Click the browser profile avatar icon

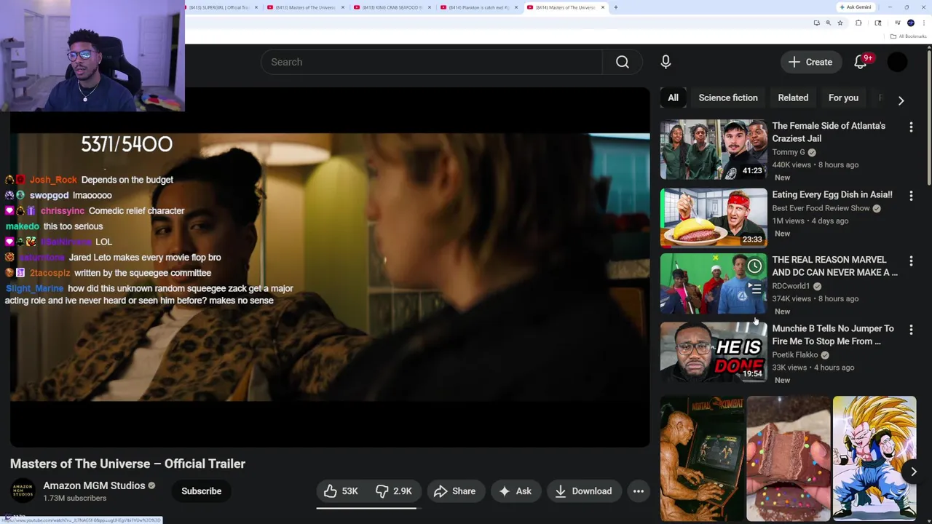tap(911, 23)
